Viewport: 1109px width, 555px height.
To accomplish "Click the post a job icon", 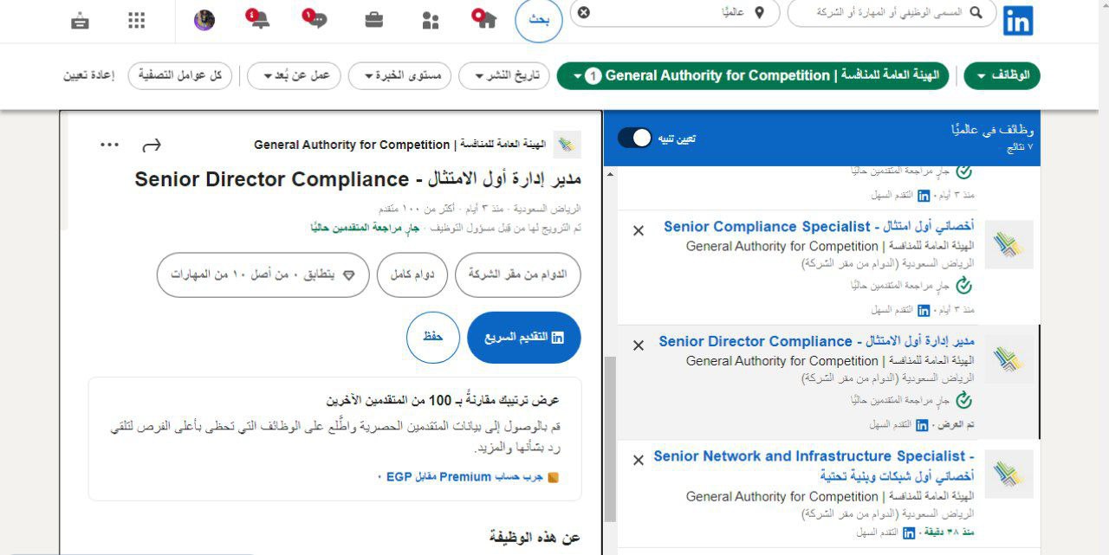I will tap(81, 21).
